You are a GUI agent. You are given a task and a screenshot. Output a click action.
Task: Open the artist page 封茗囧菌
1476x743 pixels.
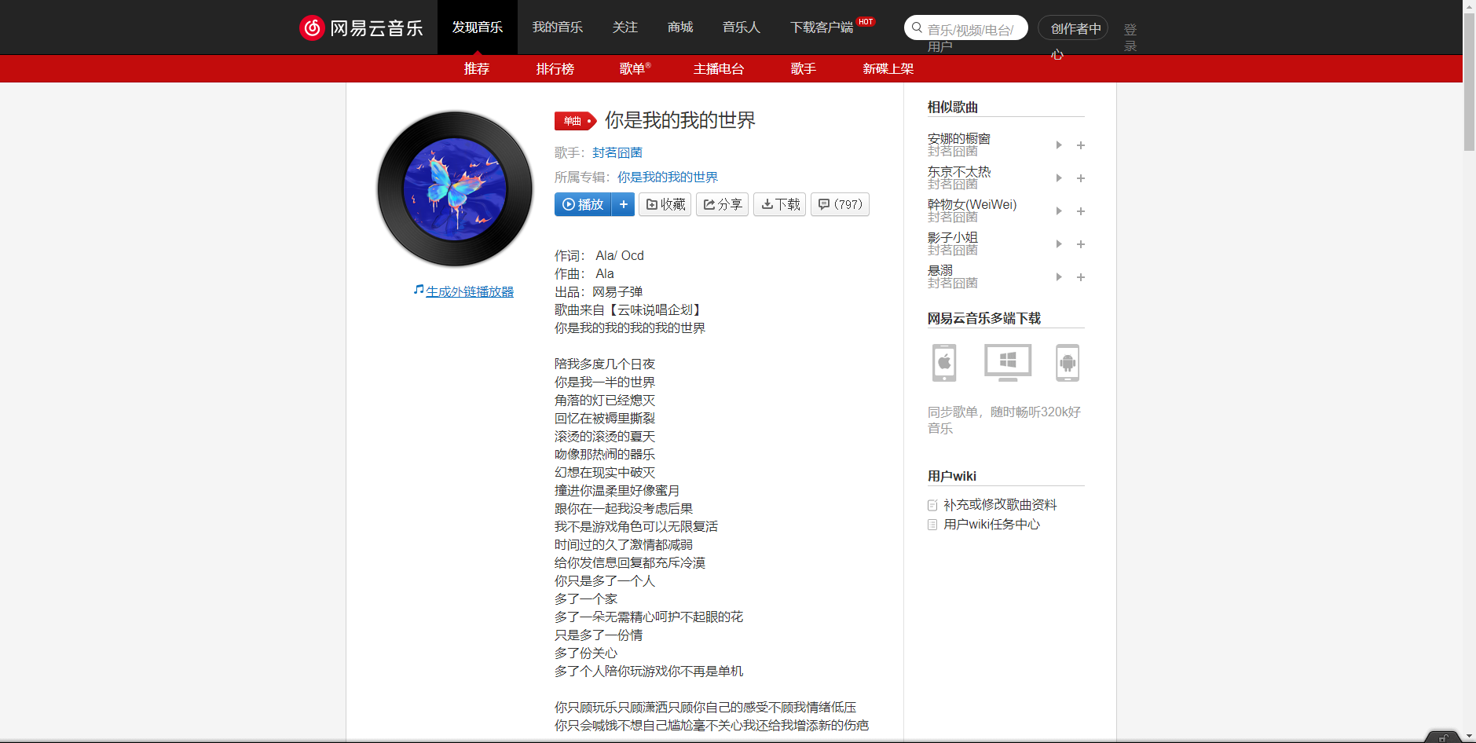(617, 152)
